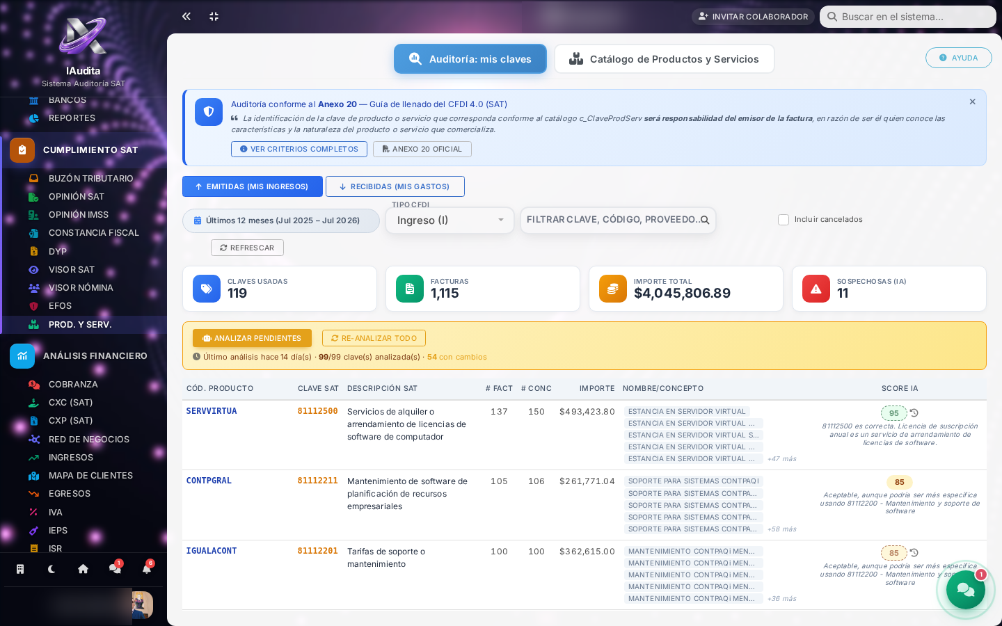Click the filter search magnifier icon
The image size is (1002, 626).
[x=705, y=220]
